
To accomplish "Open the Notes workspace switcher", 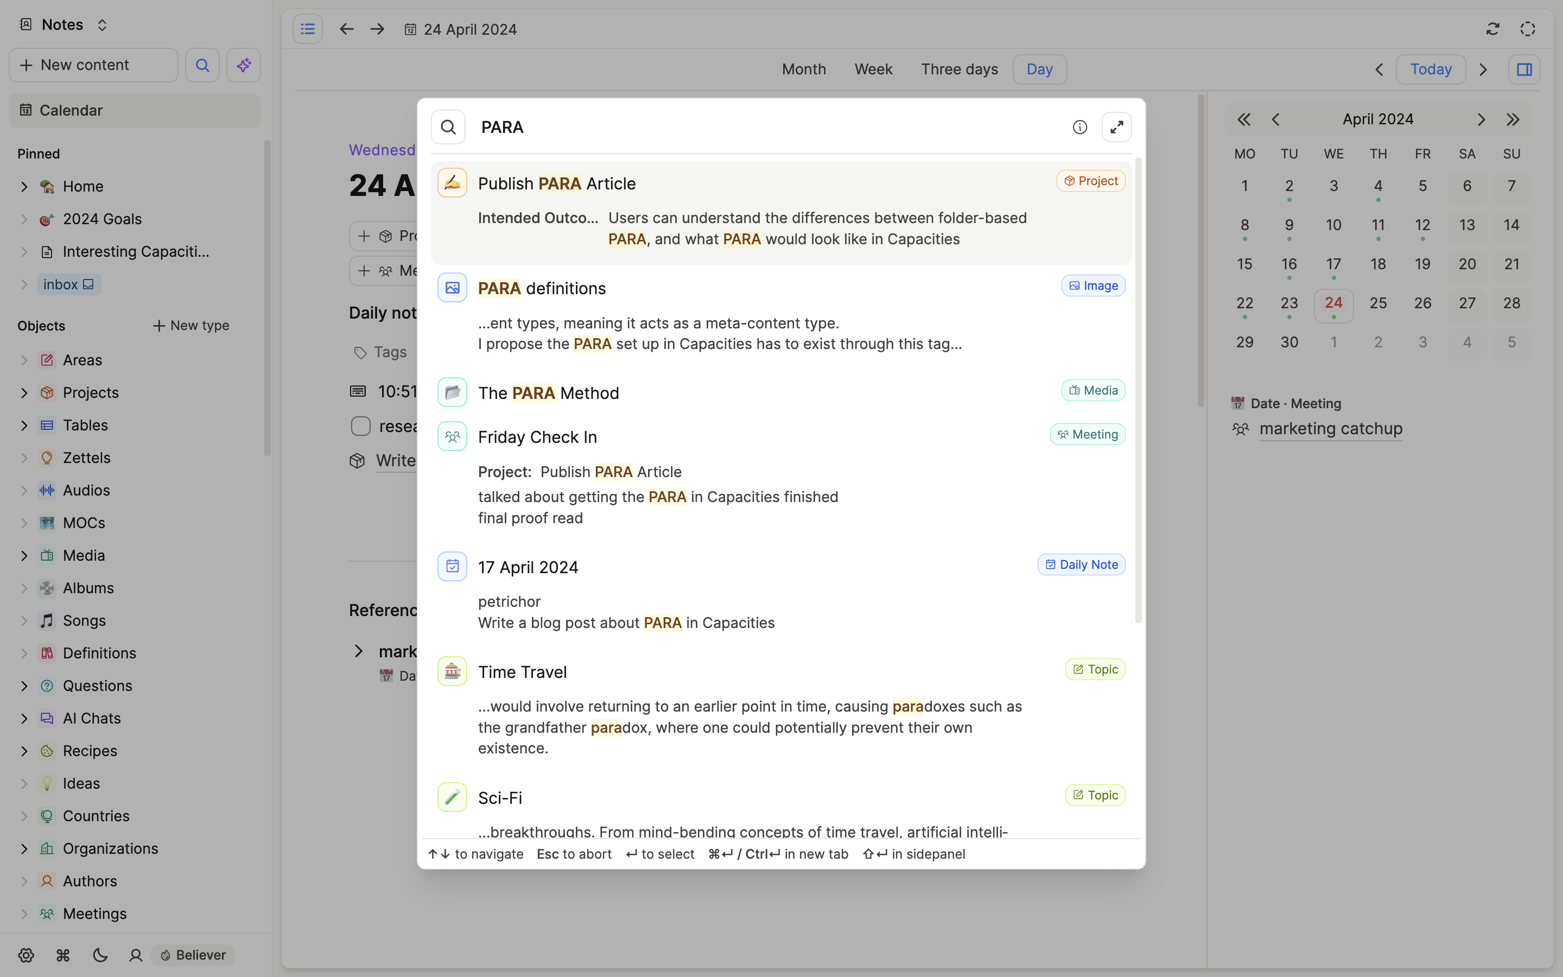I will tap(63, 24).
